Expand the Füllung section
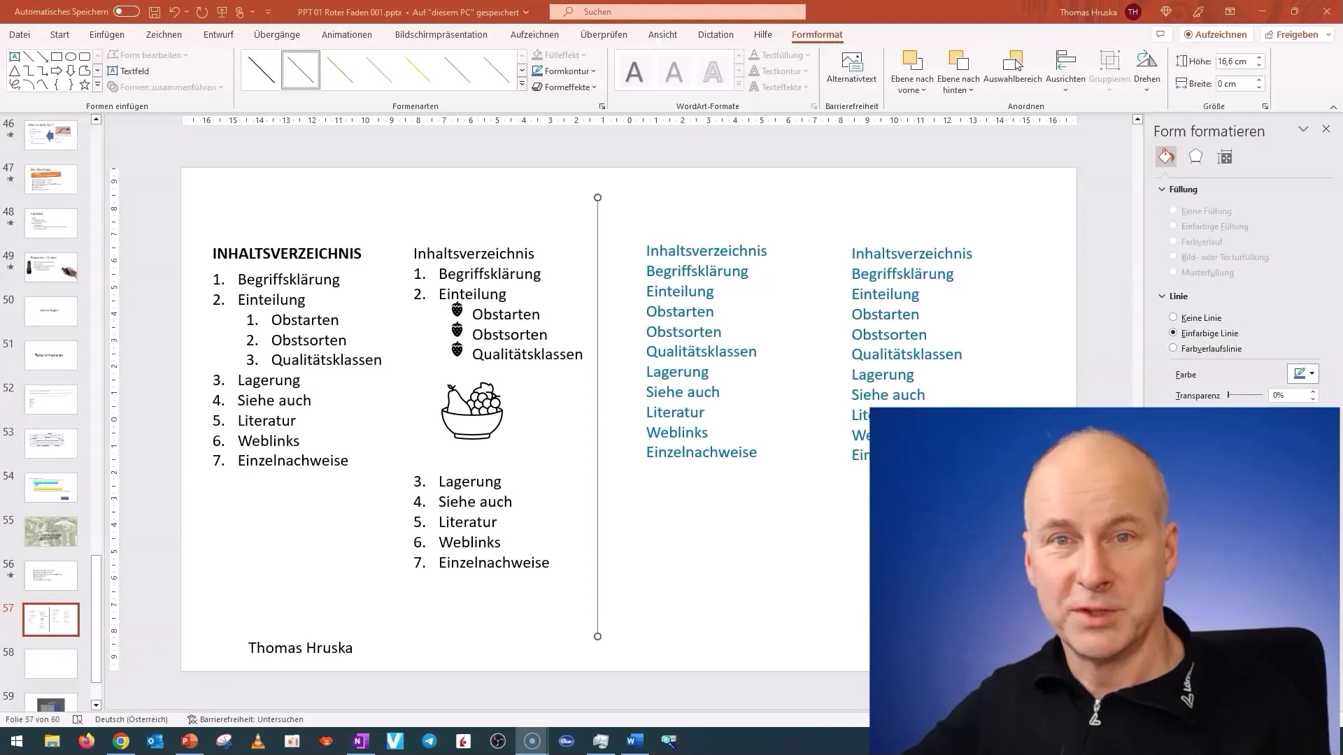This screenshot has width=1343, height=755. pos(1184,189)
